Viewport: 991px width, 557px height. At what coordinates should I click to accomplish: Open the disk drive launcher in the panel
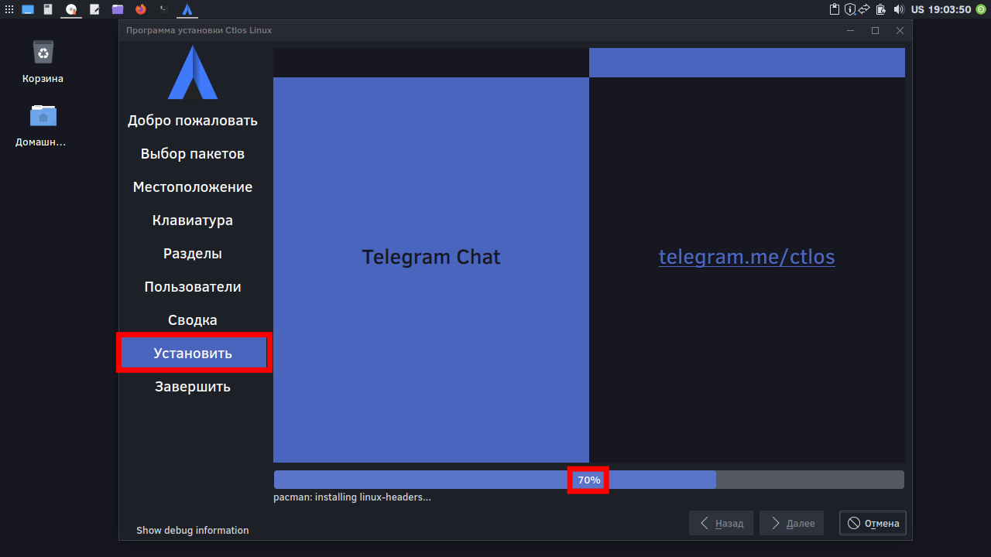(49, 9)
